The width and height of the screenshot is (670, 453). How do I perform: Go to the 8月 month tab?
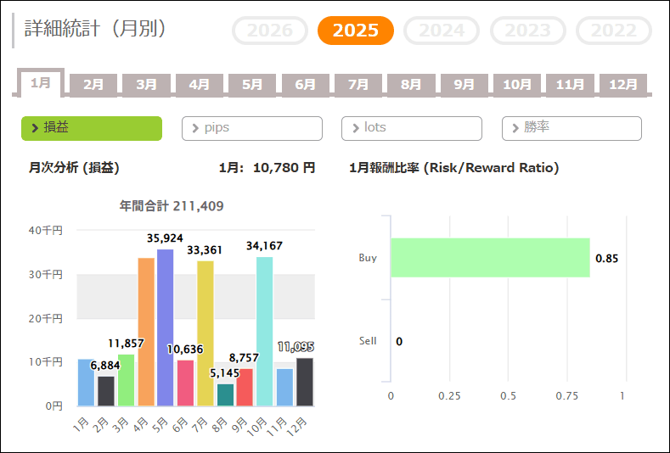click(x=411, y=85)
